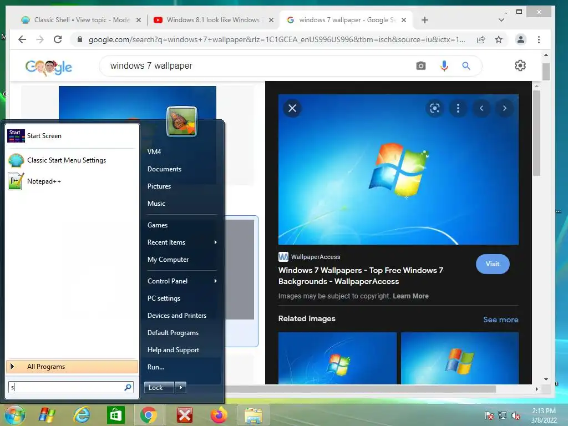Open Chrome three-dot menu
Screen dimensions: 568x426
point(539,39)
